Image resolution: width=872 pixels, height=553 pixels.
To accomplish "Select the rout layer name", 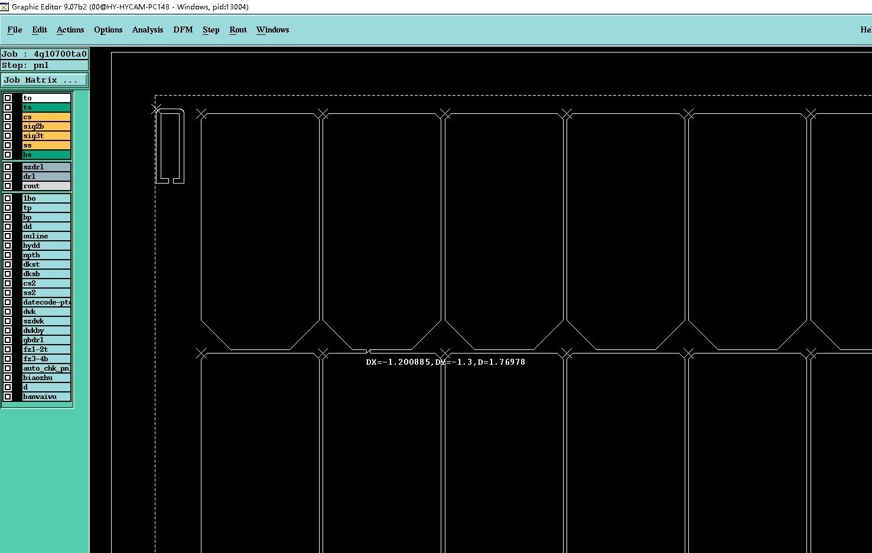I will tap(47, 186).
